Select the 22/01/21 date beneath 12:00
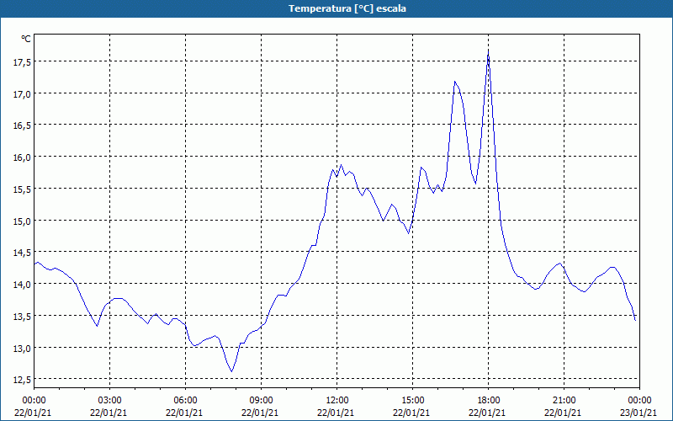This screenshot has width=673, height=421. point(336,413)
